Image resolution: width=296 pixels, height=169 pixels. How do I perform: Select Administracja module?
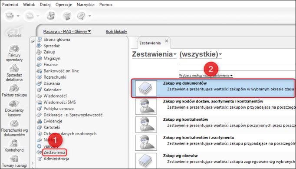coord(56,159)
